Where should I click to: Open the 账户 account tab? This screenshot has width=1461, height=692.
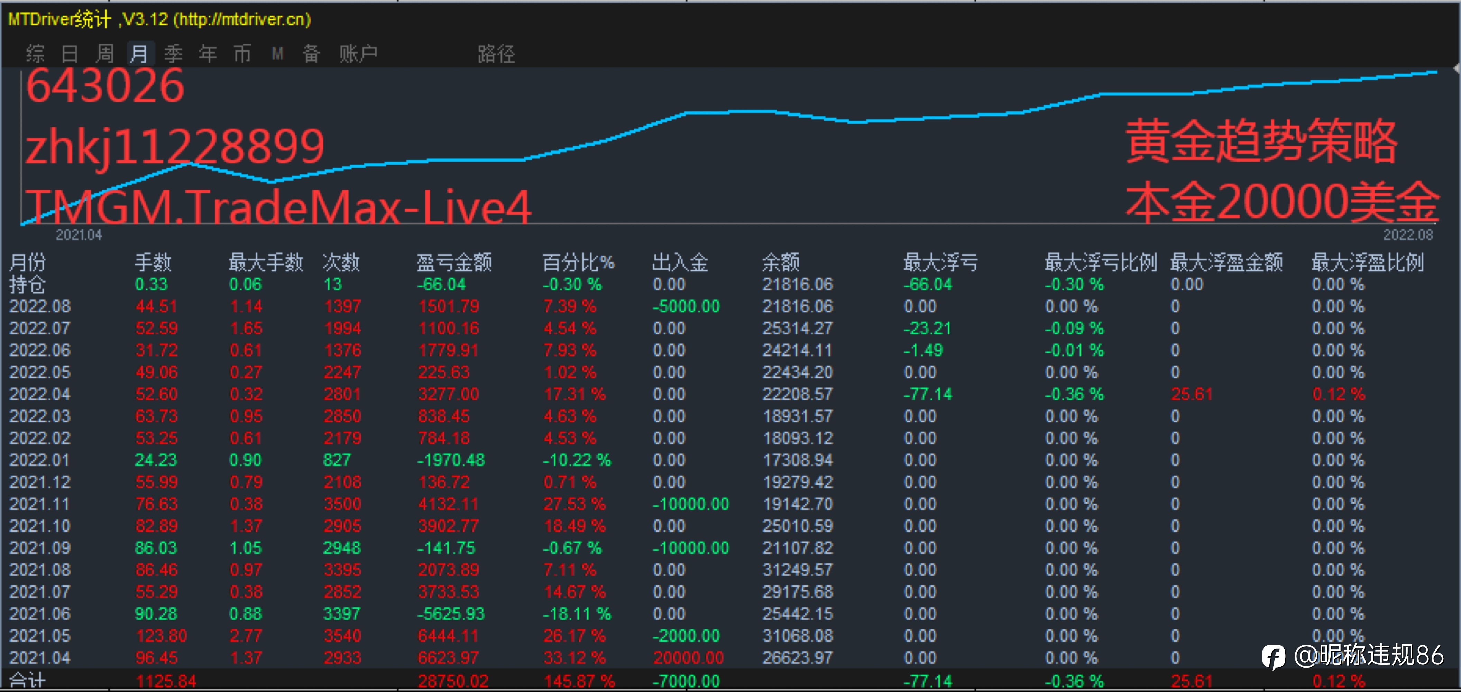pyautogui.click(x=358, y=54)
